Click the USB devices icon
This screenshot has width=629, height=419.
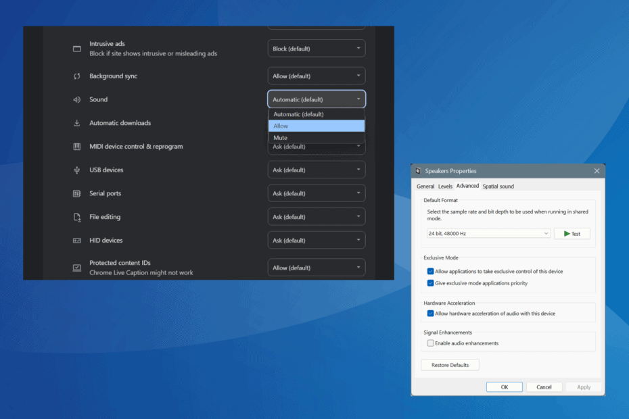[x=77, y=170]
